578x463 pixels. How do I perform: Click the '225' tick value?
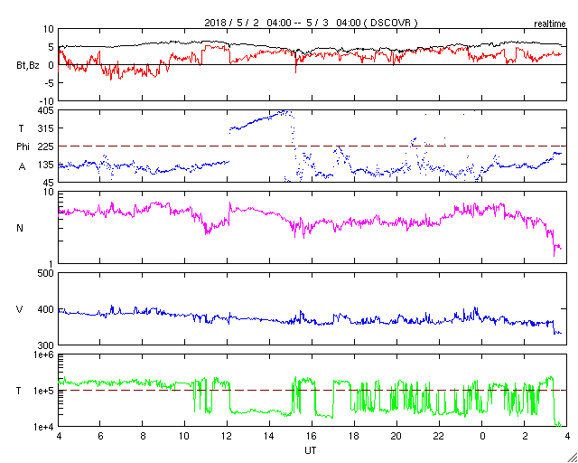pos(47,146)
